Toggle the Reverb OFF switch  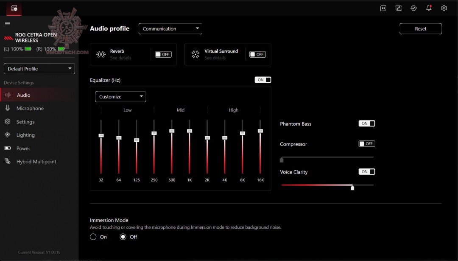pos(163,54)
